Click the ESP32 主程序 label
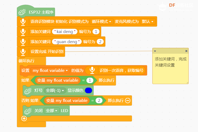Viewport: 198px width, 132px height. [x=41, y=12]
